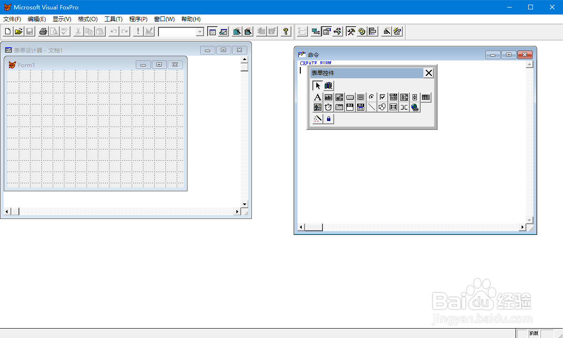Select the Image control
Image resolution: width=563 pixels, height=338 pixels.
click(x=317, y=107)
